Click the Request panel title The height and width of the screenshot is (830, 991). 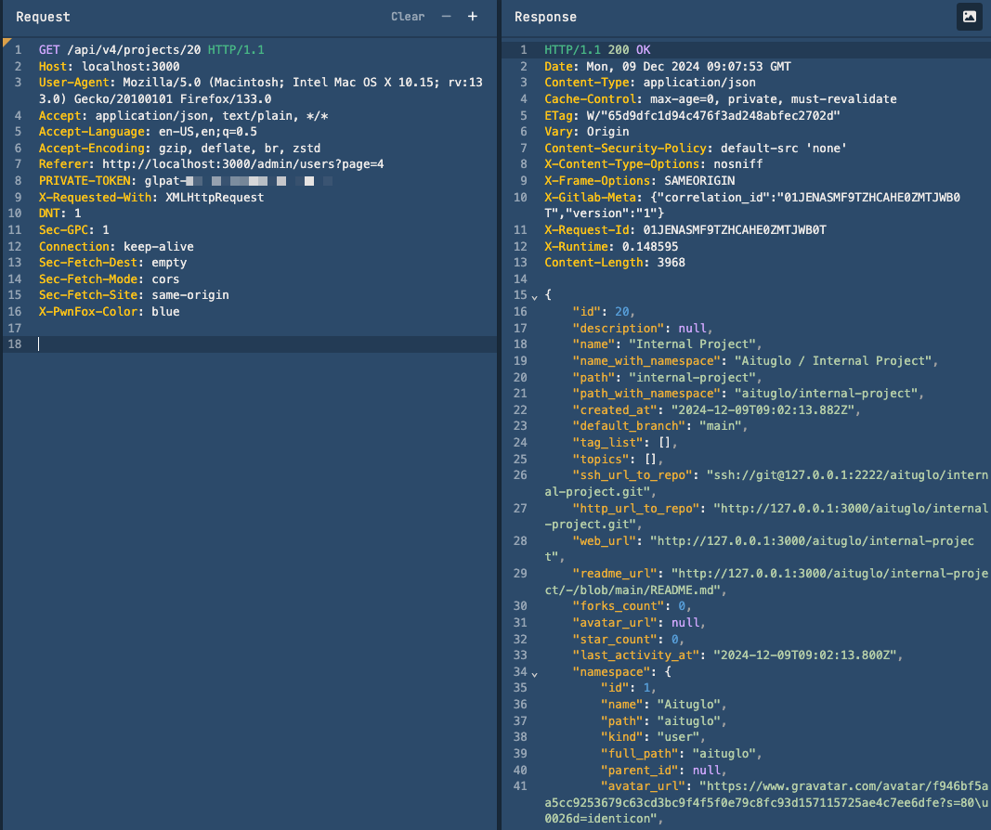tap(43, 17)
